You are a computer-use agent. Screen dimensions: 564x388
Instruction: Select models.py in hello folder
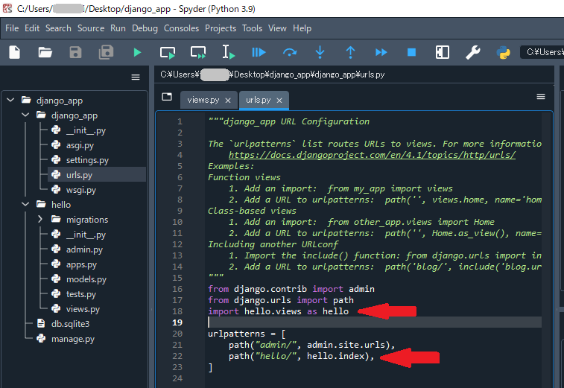coord(86,279)
